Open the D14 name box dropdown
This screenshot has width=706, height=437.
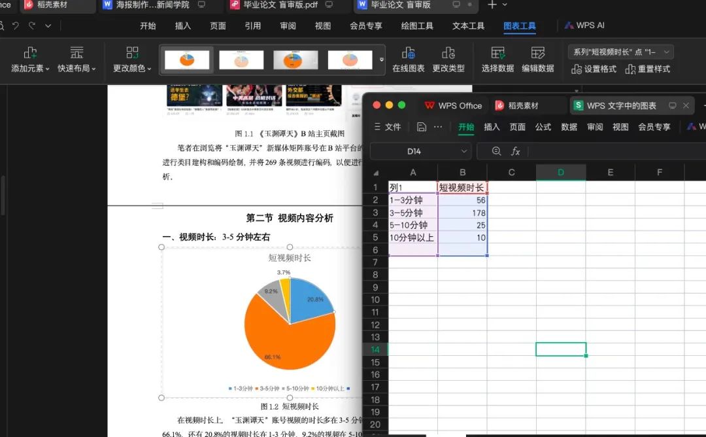463,151
